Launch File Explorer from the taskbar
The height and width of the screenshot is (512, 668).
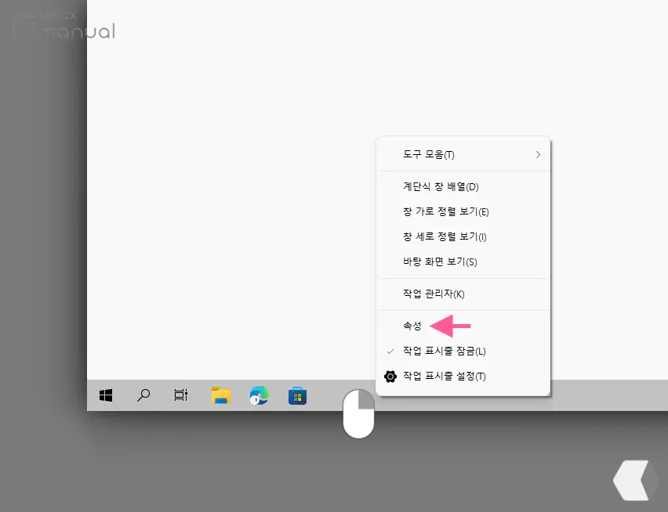(220, 395)
